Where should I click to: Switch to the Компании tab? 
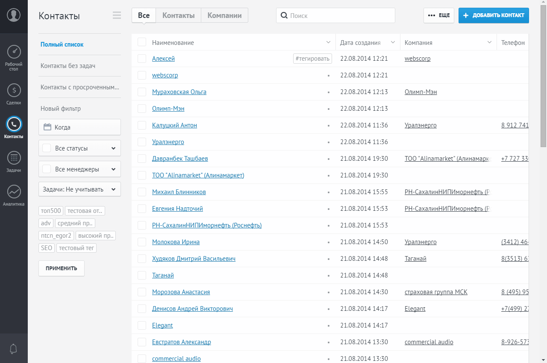[224, 16]
